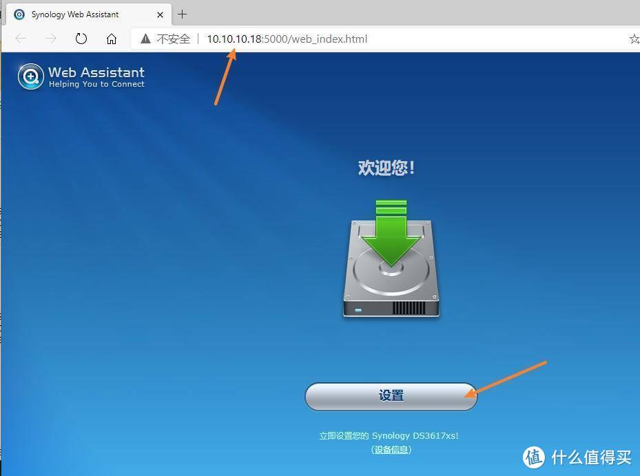Viewport: 640px width, 476px height.
Task: Click the Web Assistant magnifier logo
Action: (x=30, y=76)
